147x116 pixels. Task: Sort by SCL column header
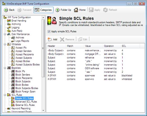[130, 46]
